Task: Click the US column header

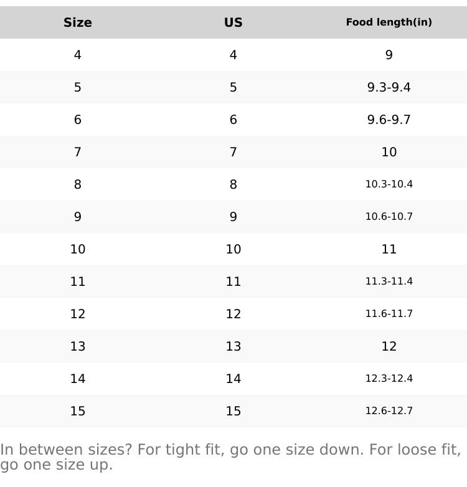Action: [x=233, y=22]
